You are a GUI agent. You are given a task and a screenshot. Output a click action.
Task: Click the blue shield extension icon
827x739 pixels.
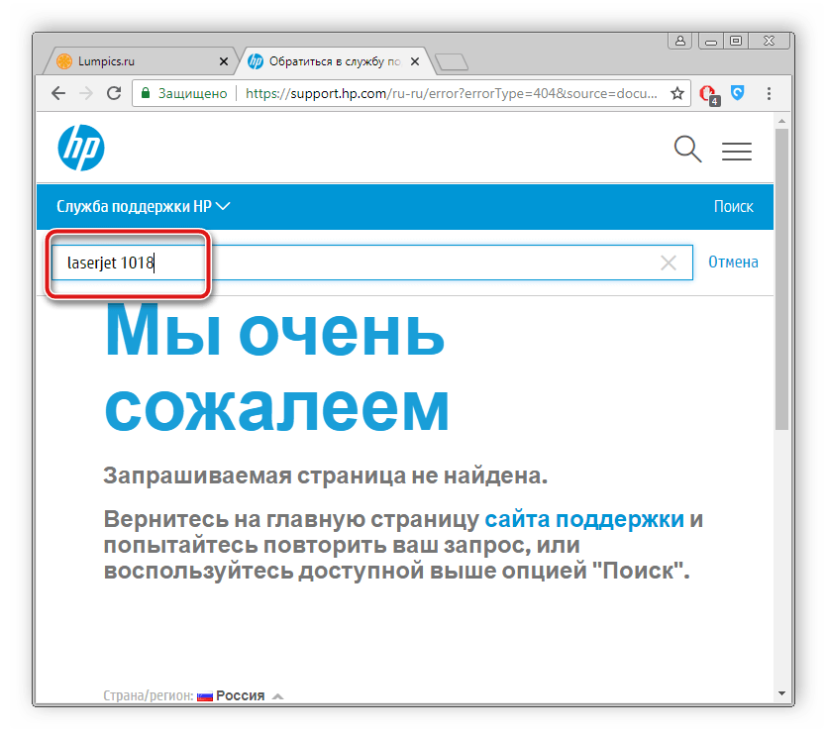(x=737, y=93)
